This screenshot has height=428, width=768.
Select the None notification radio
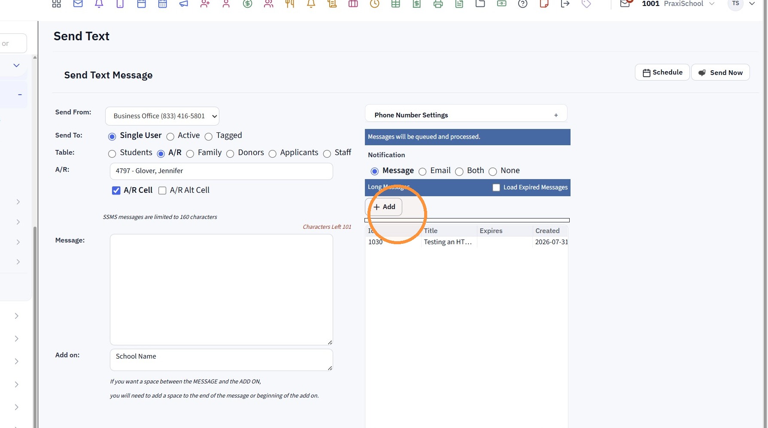(x=493, y=172)
